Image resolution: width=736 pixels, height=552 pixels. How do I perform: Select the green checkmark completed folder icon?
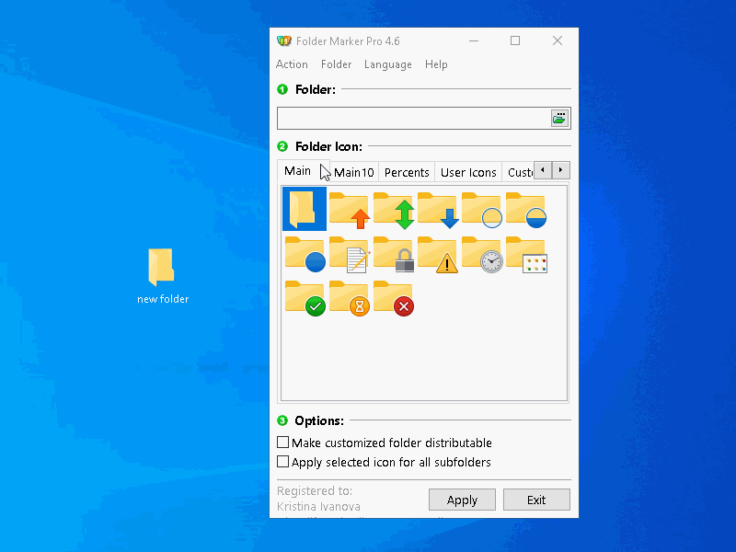(305, 297)
